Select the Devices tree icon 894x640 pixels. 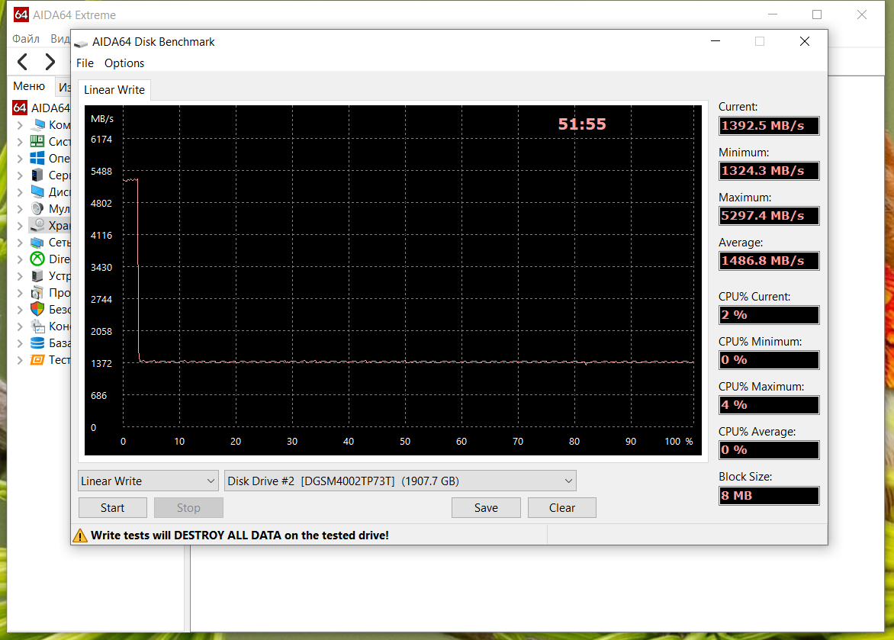coord(37,275)
